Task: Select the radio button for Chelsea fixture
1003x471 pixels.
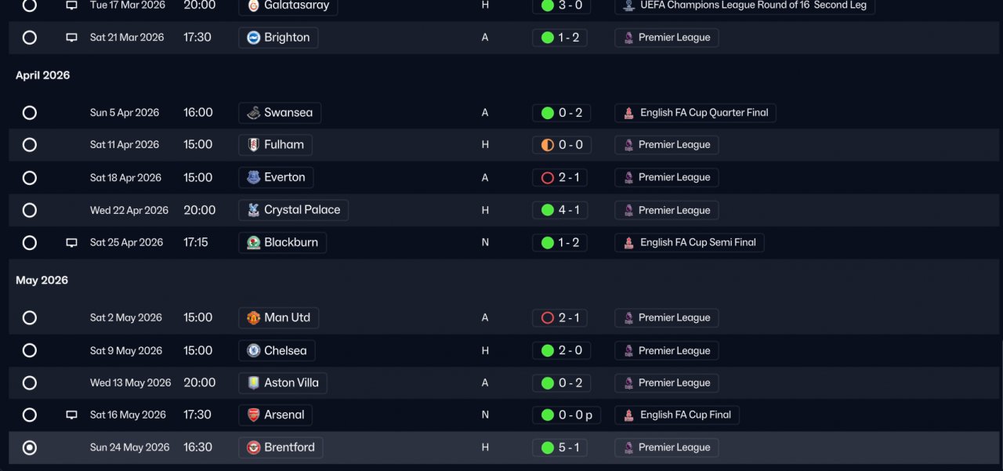Action: [30, 350]
